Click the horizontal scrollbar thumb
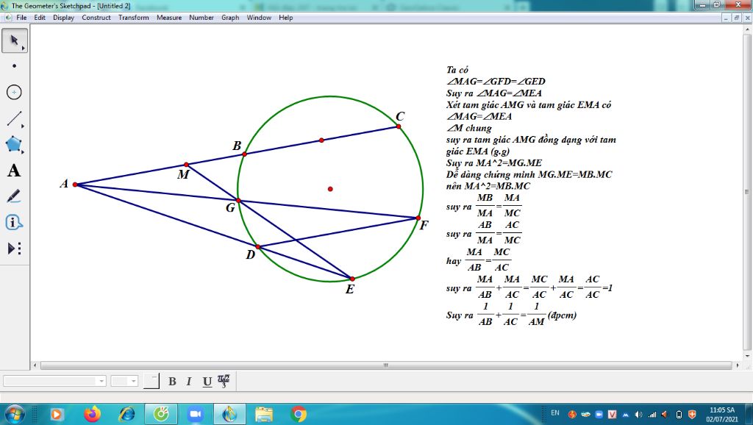 pyautogui.click(x=385, y=365)
